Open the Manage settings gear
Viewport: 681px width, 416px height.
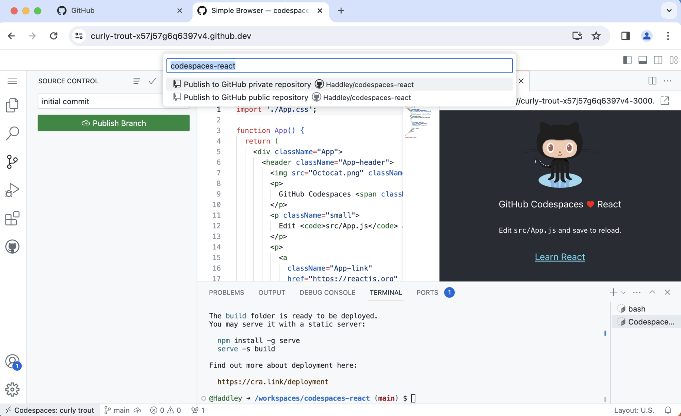[x=12, y=389]
